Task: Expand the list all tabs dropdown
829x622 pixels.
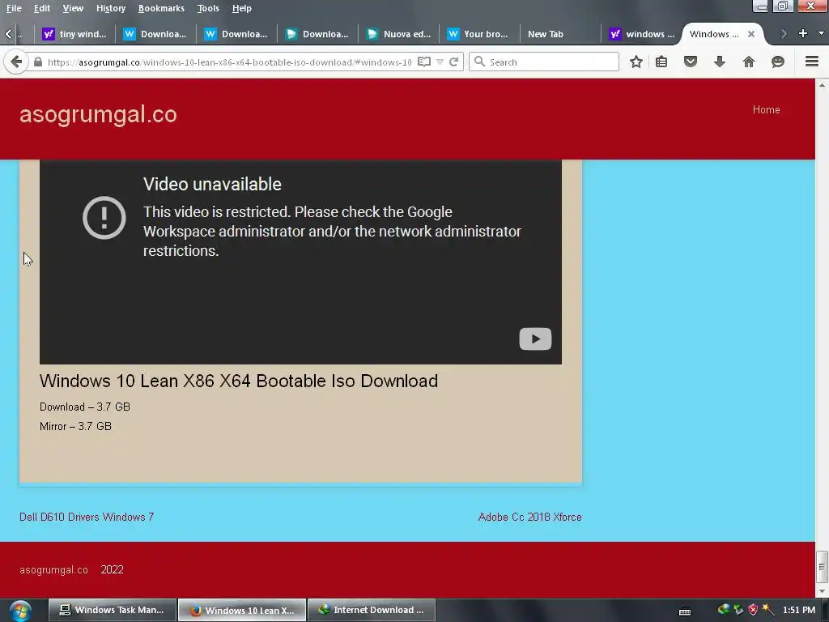Action: [x=821, y=33]
